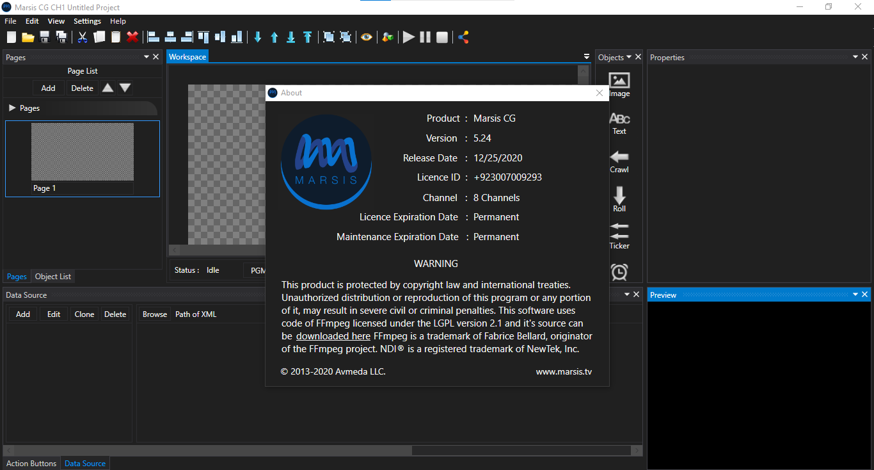
Task: Click the paste clipboard icon
Action: coord(116,37)
